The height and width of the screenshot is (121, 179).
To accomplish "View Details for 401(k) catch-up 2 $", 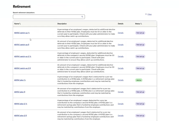I will pyautogui.click(x=121, y=68).
